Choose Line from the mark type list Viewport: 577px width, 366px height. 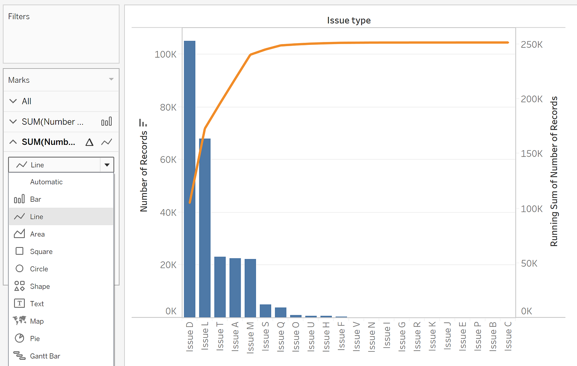point(36,216)
